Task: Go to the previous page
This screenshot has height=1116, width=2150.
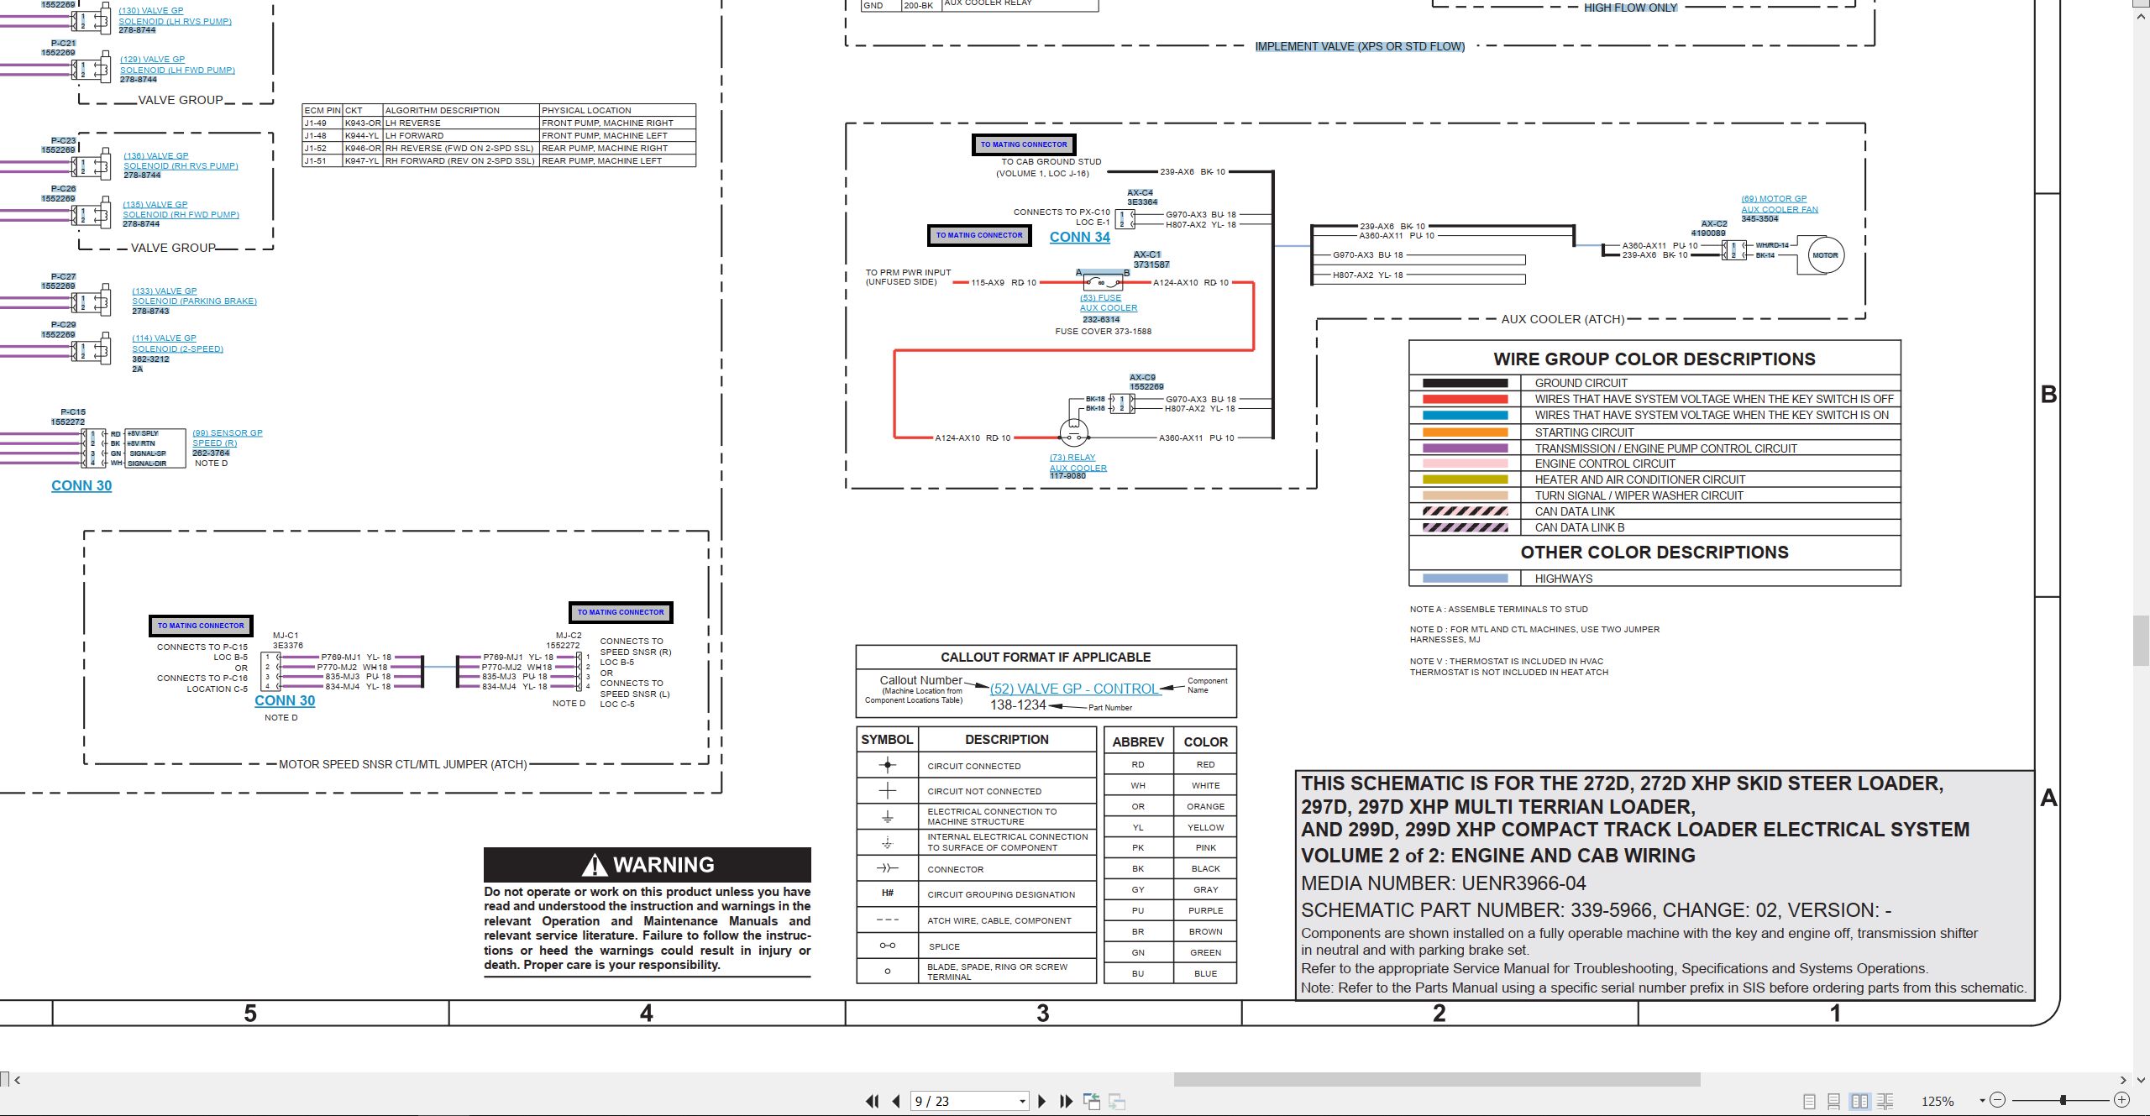Action: [896, 1101]
